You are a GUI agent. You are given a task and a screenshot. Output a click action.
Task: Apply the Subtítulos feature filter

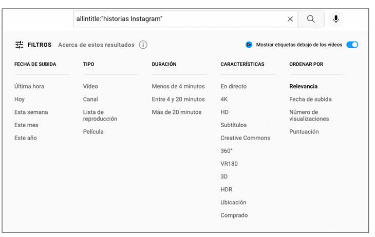pos(234,125)
